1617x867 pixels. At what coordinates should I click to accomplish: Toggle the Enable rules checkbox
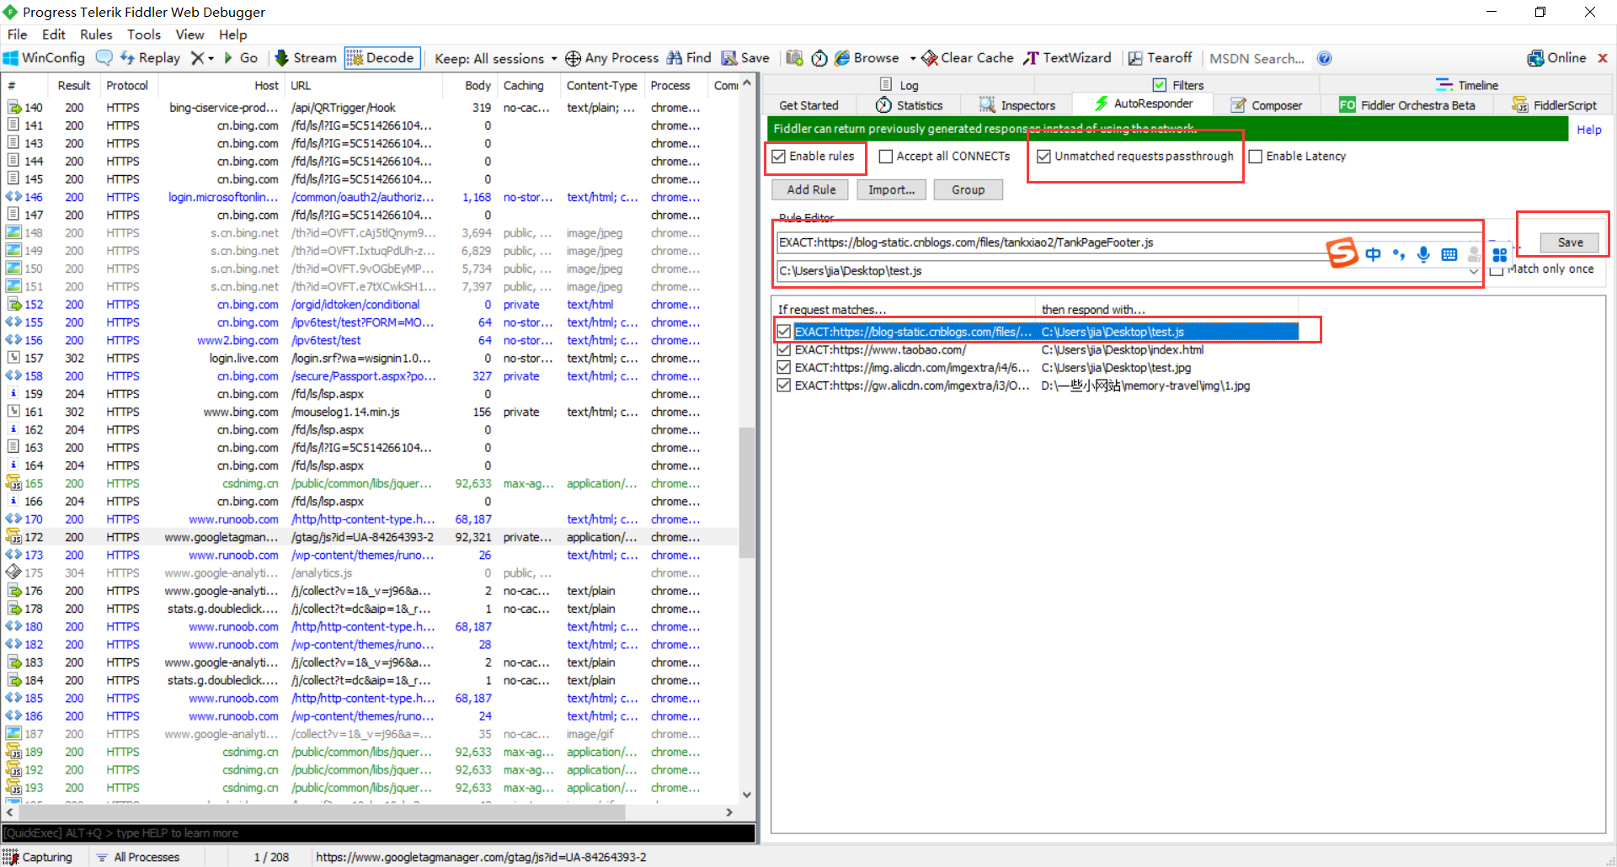(779, 157)
